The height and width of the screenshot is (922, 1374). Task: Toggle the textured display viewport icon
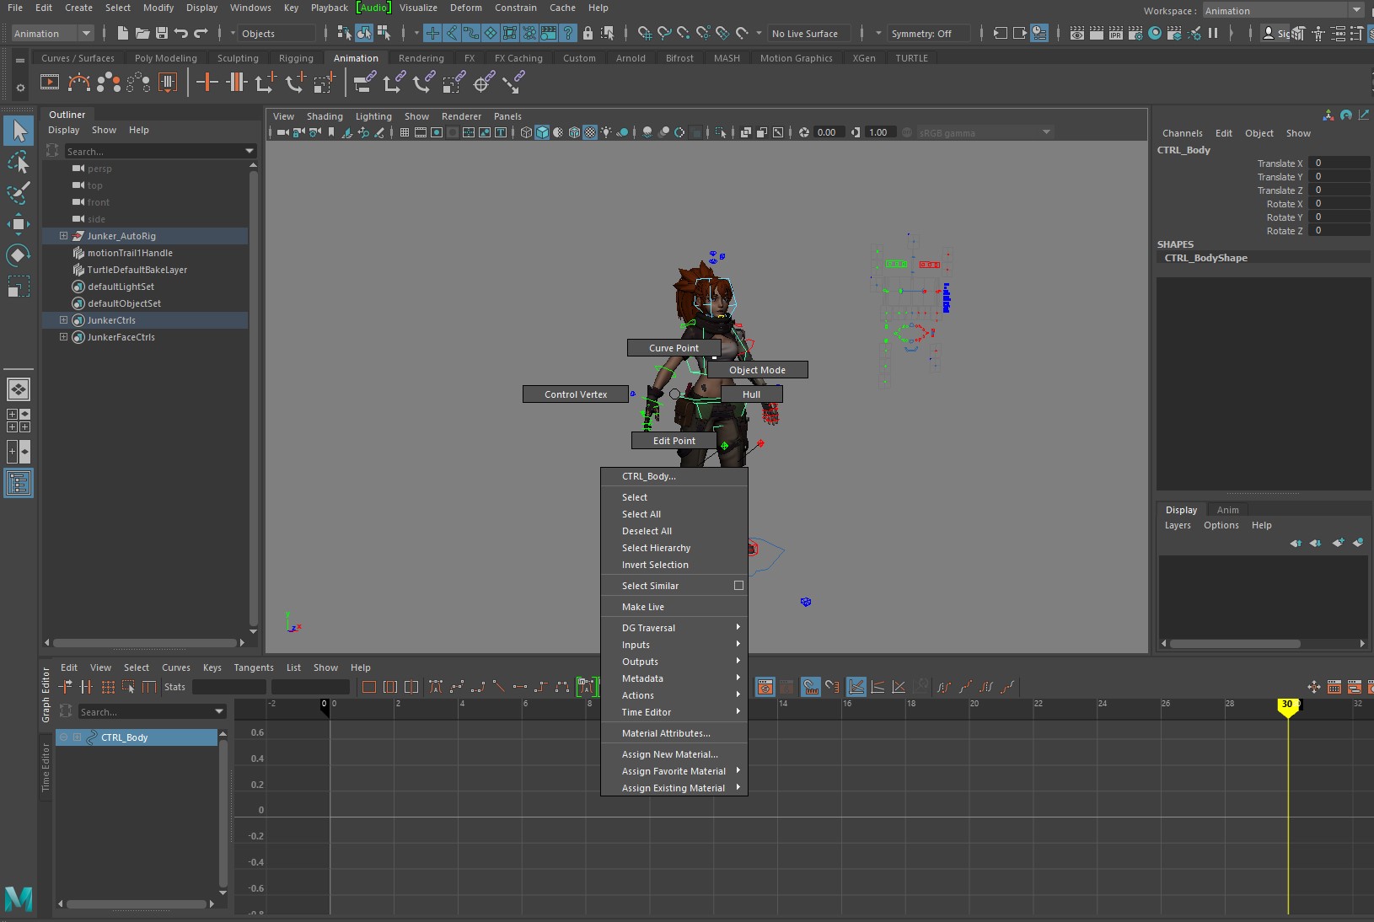590,132
